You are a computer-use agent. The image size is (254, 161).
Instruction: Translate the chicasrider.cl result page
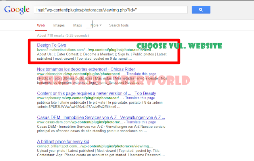[141, 74]
